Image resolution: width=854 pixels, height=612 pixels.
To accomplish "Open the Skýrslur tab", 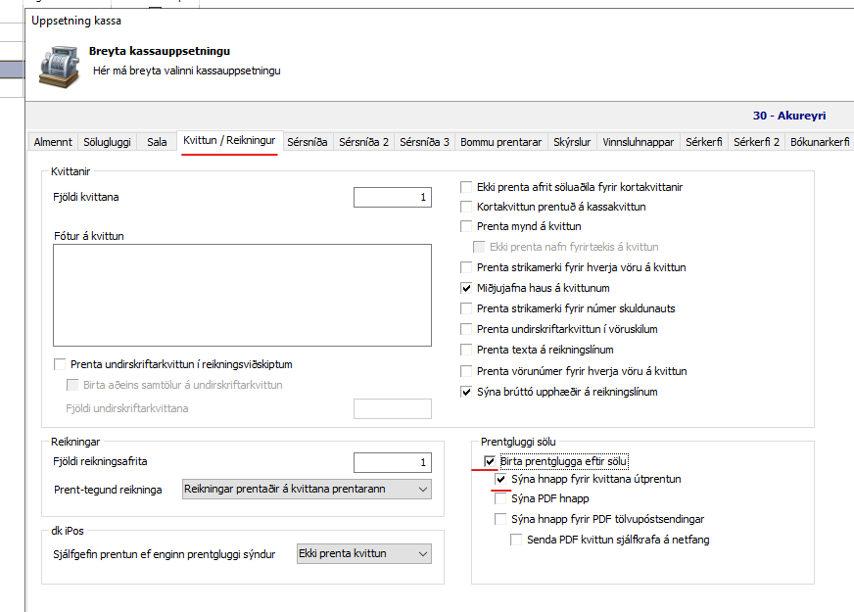I will pyautogui.click(x=571, y=142).
